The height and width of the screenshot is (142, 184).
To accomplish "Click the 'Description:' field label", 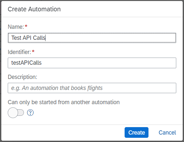I will [x=22, y=77].
